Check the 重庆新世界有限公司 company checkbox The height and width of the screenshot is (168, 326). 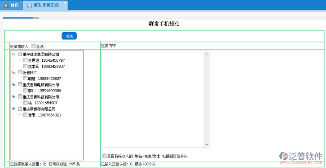pos(20,109)
